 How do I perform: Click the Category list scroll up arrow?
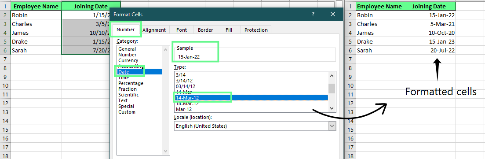[165, 50]
